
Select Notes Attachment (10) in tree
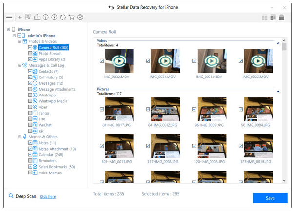(57, 149)
